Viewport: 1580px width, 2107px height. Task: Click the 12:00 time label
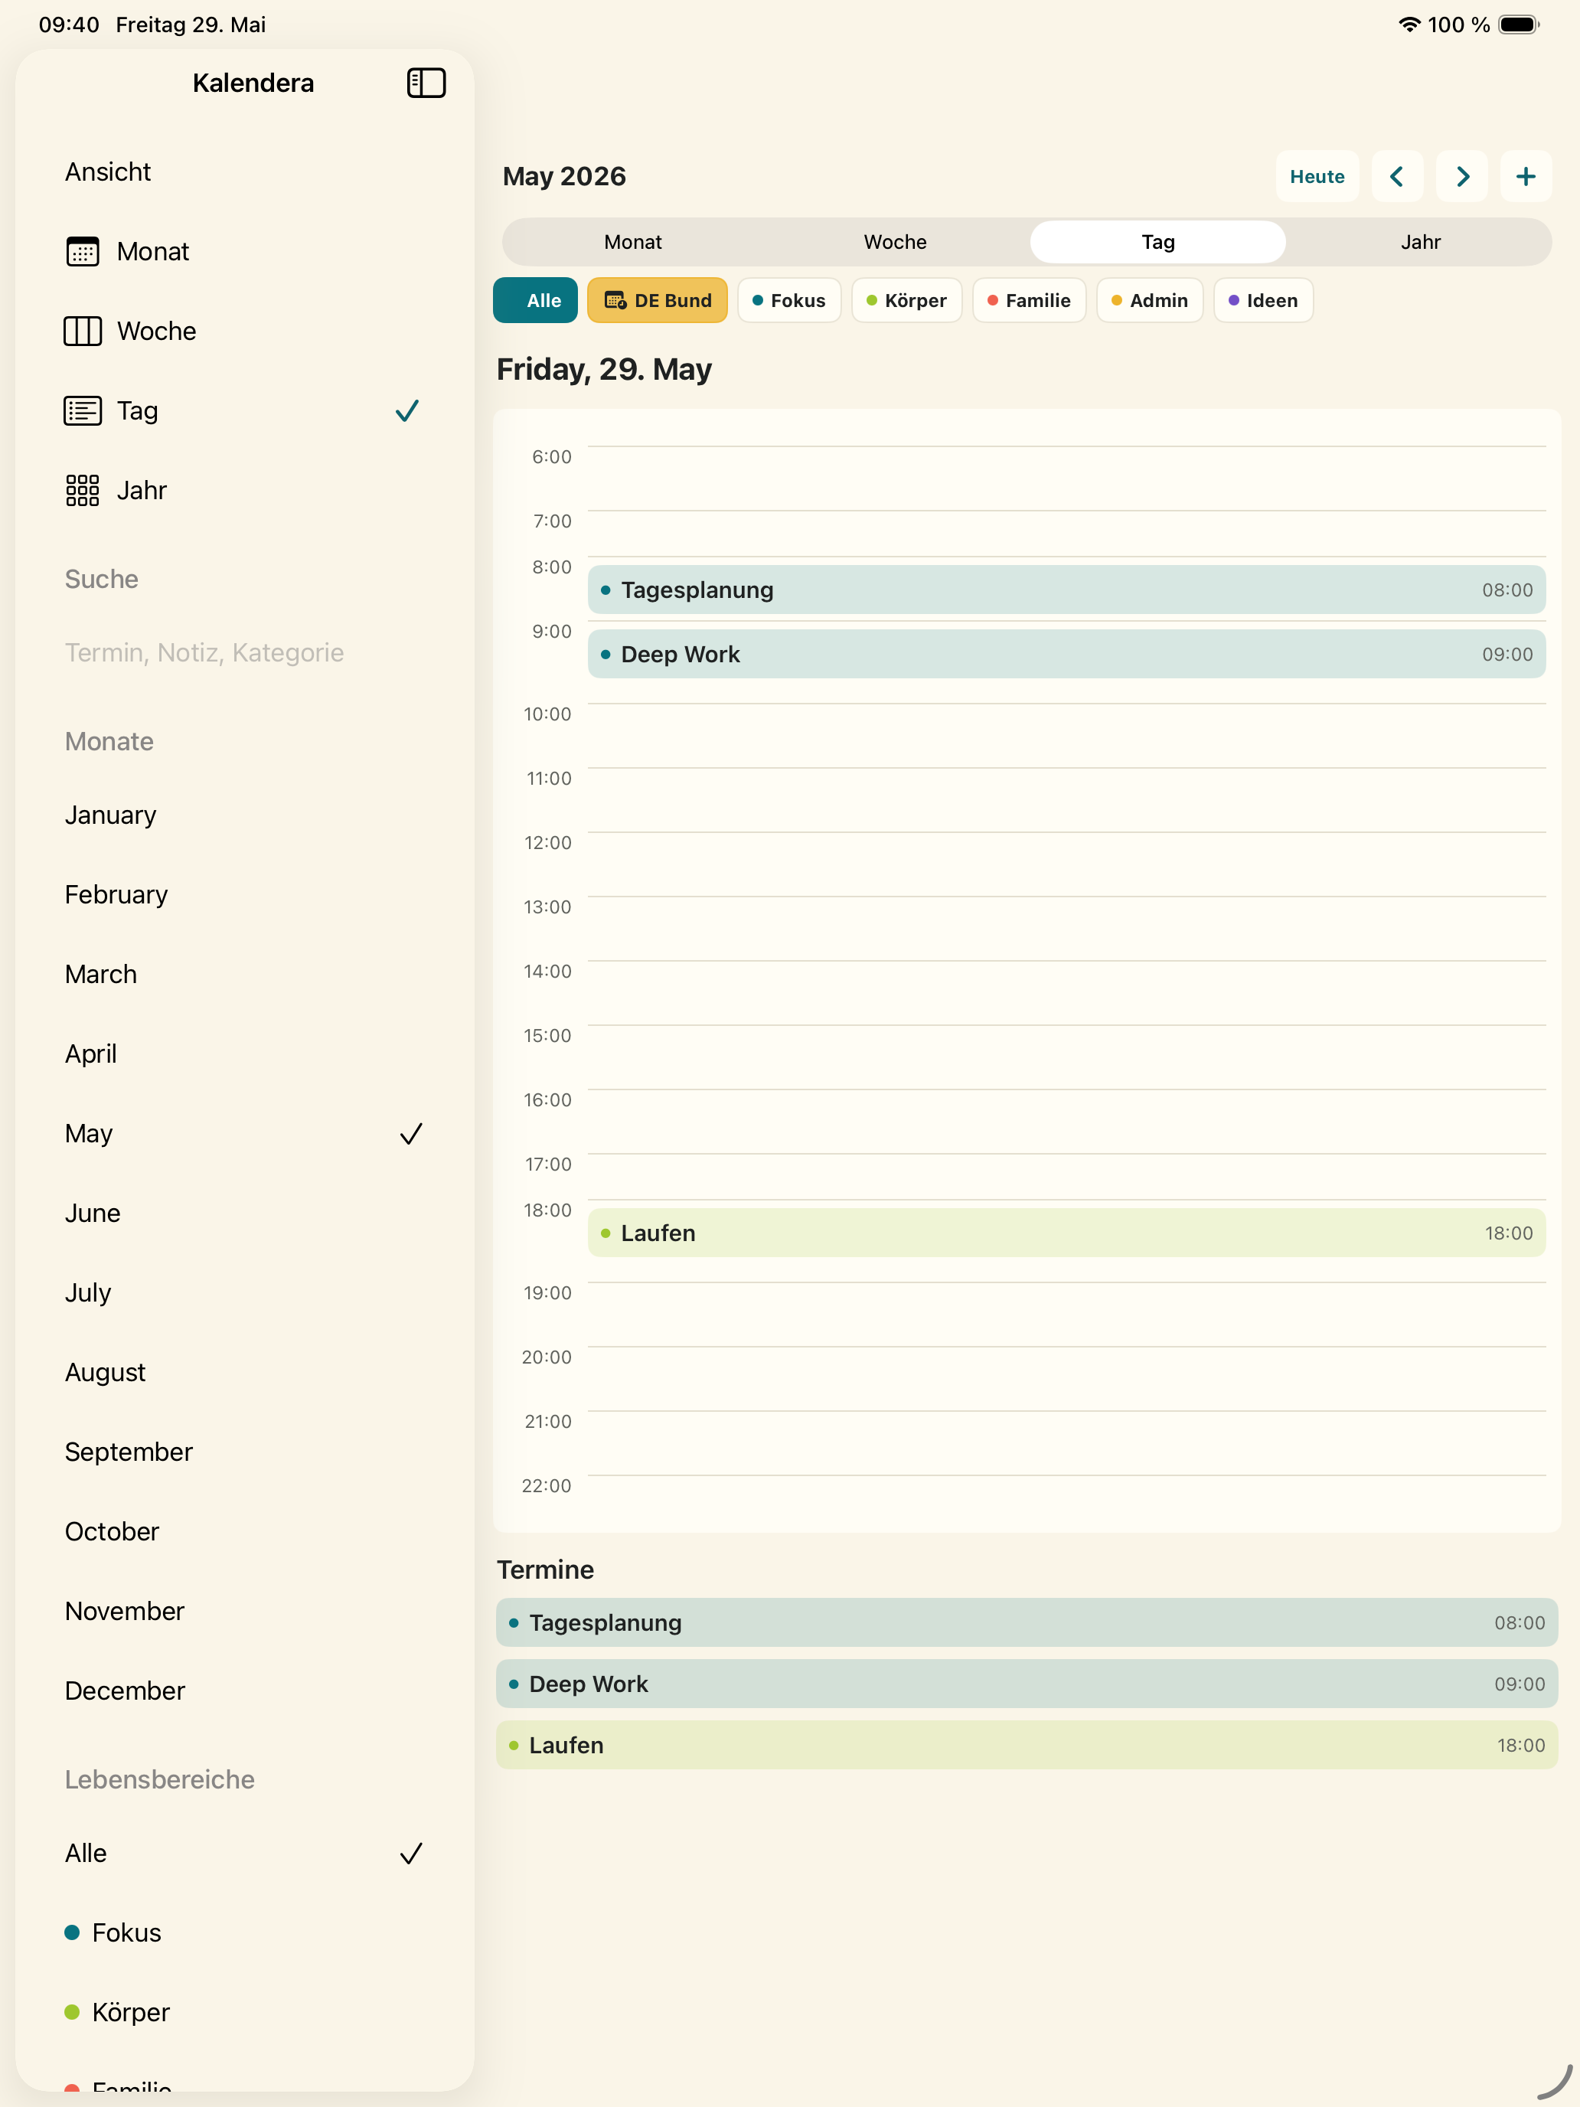[547, 843]
